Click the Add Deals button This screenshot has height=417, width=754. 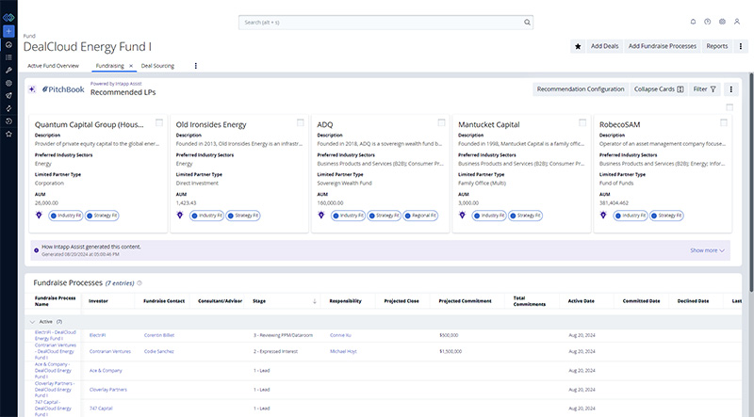[x=604, y=46]
